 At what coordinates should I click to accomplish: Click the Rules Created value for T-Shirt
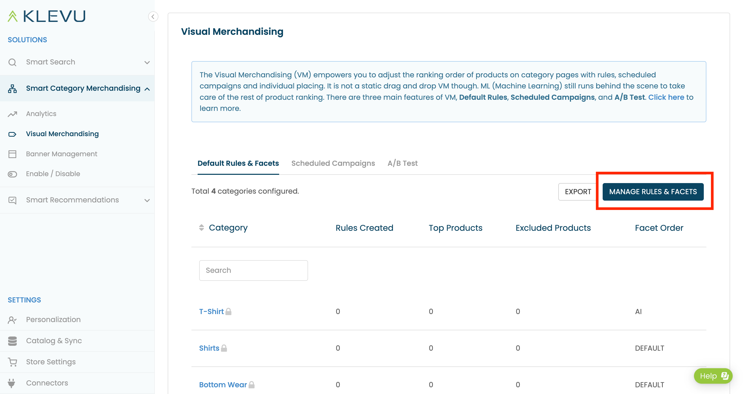338,311
